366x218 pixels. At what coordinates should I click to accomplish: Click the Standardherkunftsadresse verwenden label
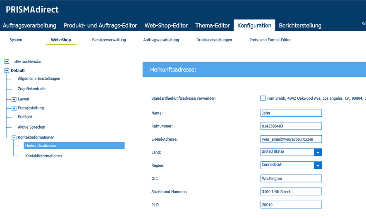184,98
